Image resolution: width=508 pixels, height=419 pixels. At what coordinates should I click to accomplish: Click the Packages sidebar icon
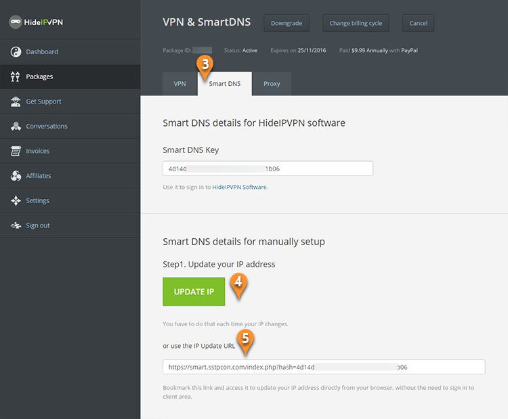[x=15, y=76]
